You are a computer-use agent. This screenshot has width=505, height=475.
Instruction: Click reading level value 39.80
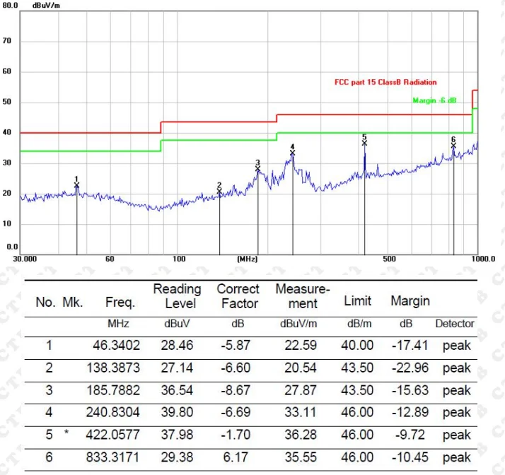(x=177, y=412)
